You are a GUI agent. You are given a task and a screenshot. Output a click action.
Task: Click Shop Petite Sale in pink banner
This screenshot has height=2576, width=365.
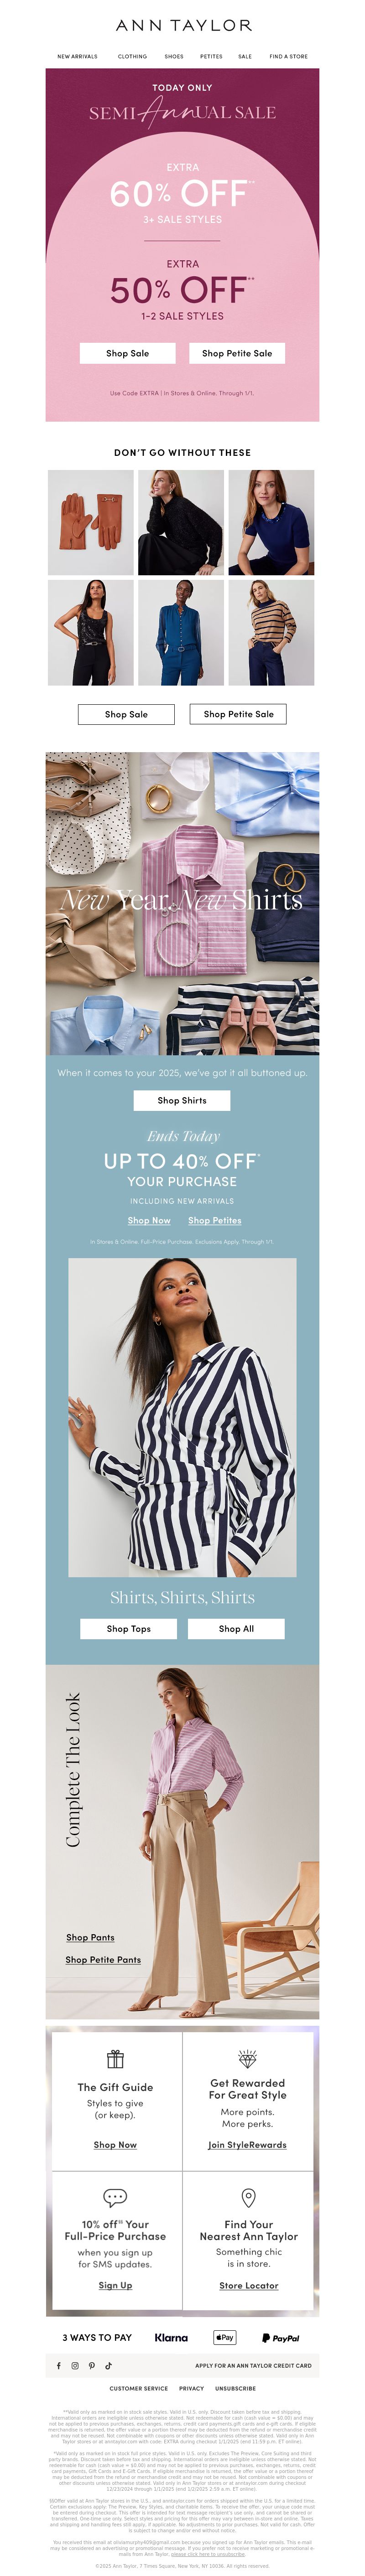pyautogui.click(x=237, y=353)
